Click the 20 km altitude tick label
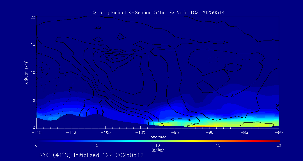 point(32,17)
